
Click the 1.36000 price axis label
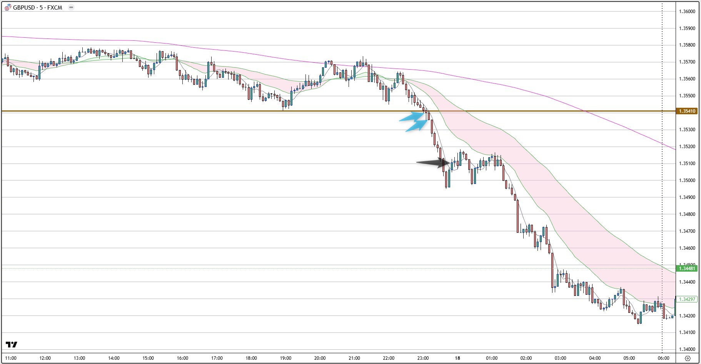(687, 12)
